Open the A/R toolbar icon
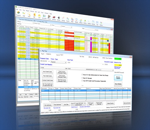 pyautogui.click(x=39, y=16)
